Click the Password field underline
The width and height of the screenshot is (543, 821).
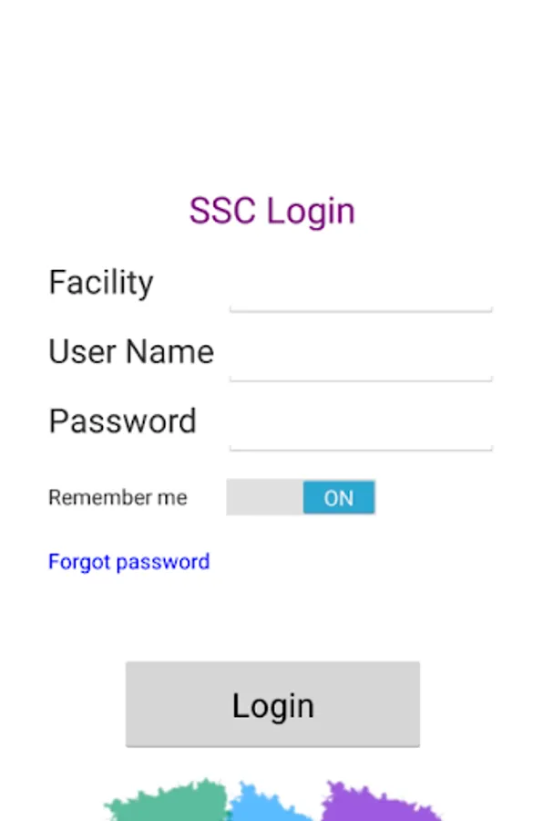tap(360, 447)
